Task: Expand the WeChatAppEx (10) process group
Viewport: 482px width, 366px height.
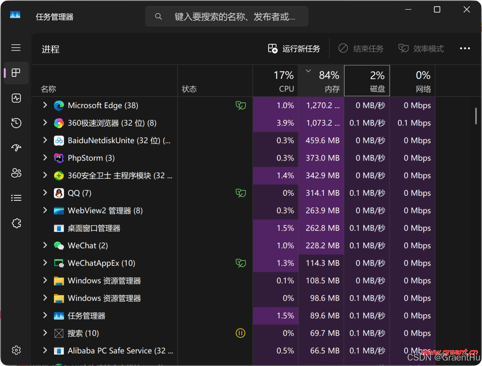Action: pos(45,263)
